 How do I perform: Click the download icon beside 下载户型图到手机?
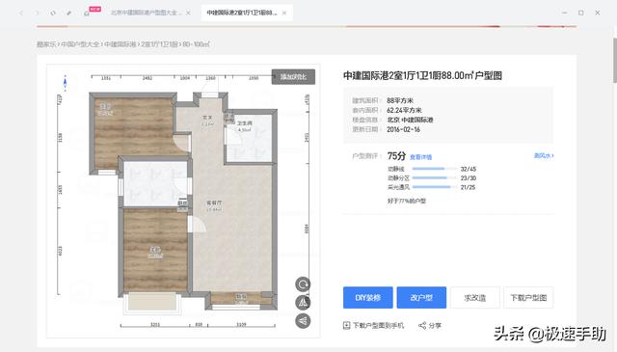pos(347,325)
